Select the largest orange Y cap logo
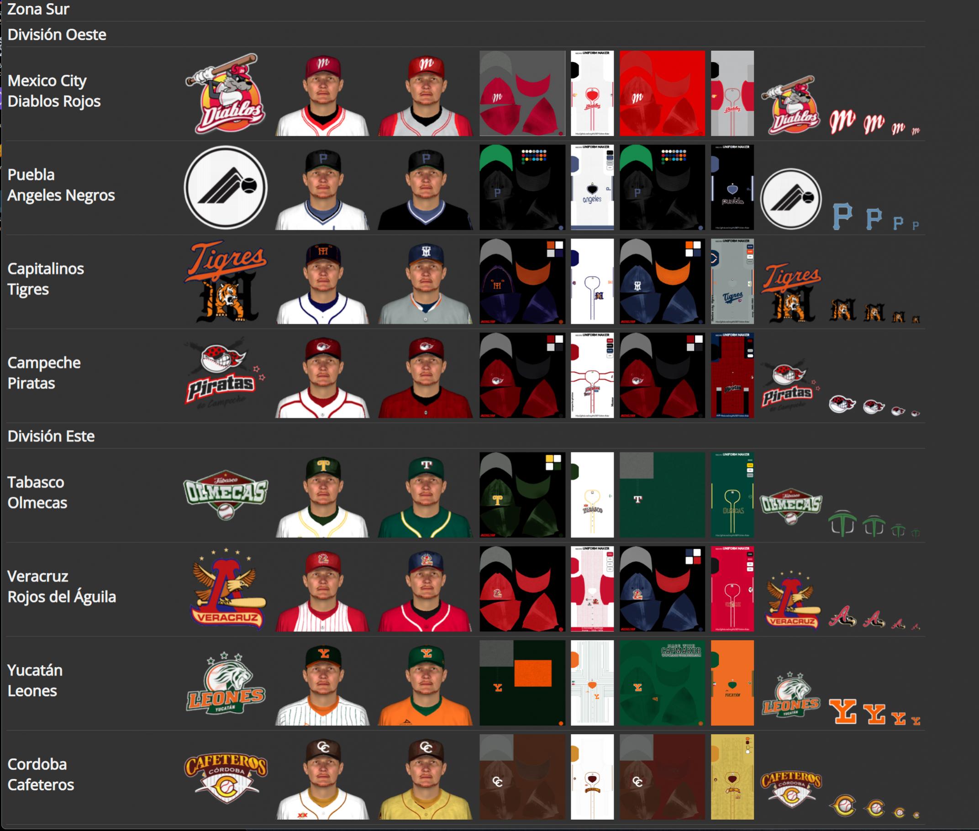This screenshot has height=831, width=979. (842, 711)
